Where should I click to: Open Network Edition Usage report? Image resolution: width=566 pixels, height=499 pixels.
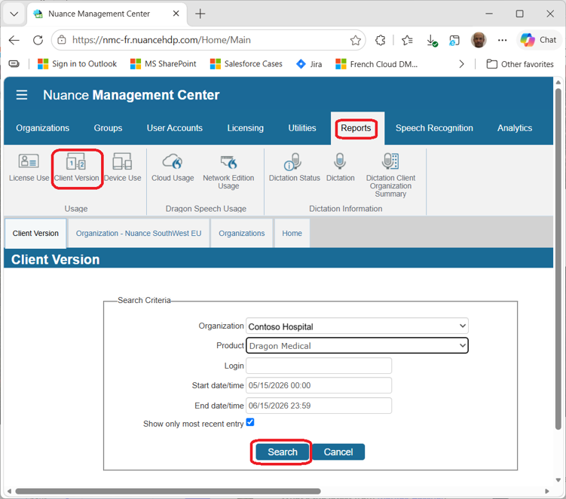tap(228, 171)
